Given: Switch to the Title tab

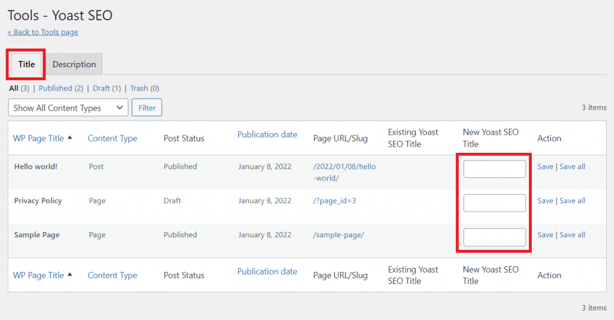Looking at the screenshot, I should (26, 64).
